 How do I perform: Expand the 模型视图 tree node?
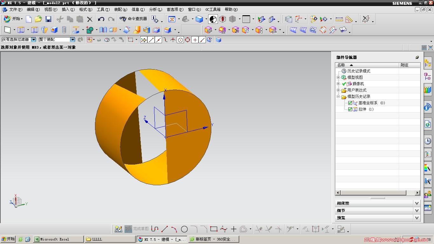coord(338,78)
